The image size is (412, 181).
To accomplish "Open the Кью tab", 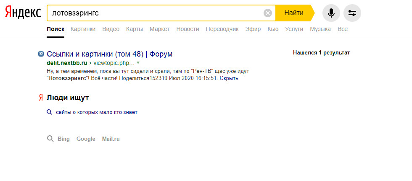I will coord(273,29).
